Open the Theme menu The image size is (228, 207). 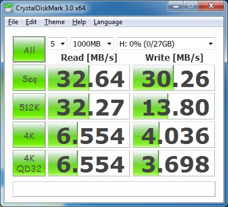54,22
